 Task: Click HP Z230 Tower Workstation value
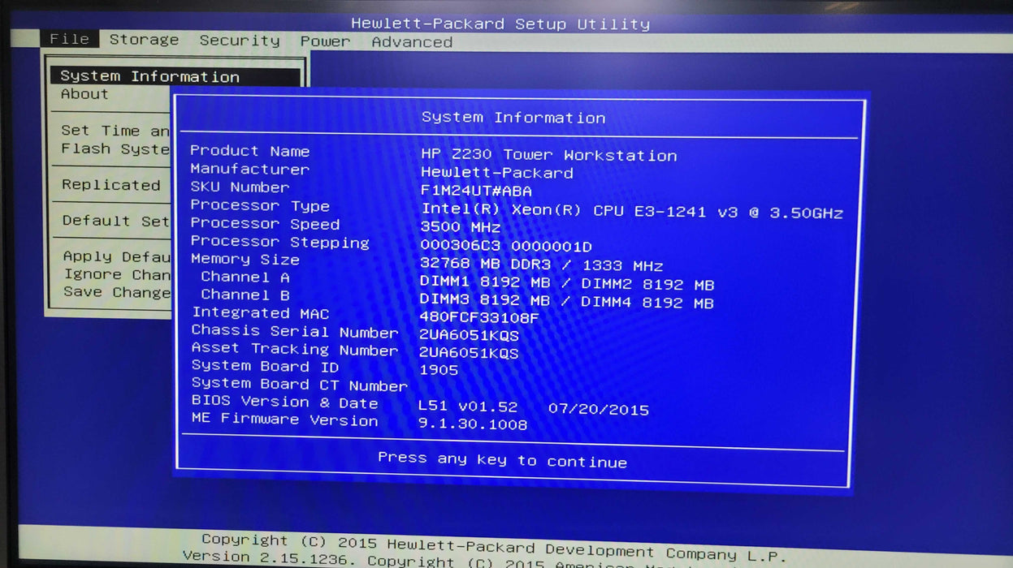tap(549, 155)
